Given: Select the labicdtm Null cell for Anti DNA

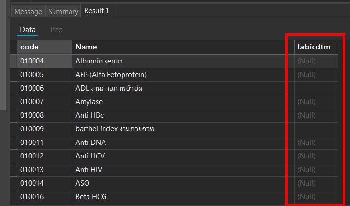Looking at the screenshot, I should (x=316, y=143).
